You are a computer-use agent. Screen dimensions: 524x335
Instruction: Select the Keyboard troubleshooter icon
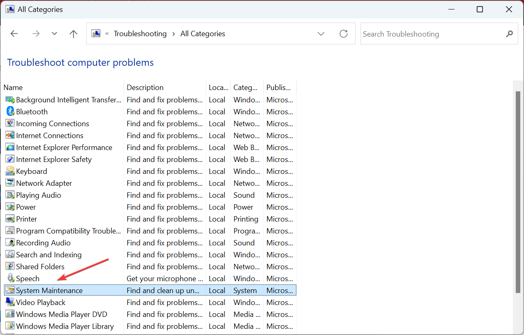pos(10,171)
